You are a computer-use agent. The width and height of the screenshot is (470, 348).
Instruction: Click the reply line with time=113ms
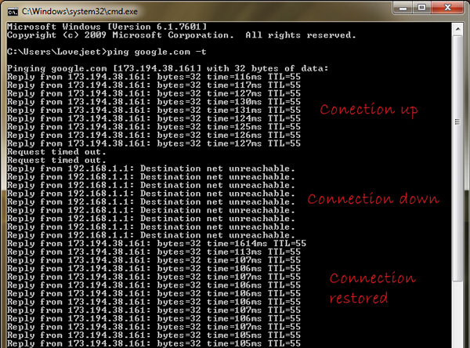click(x=154, y=252)
